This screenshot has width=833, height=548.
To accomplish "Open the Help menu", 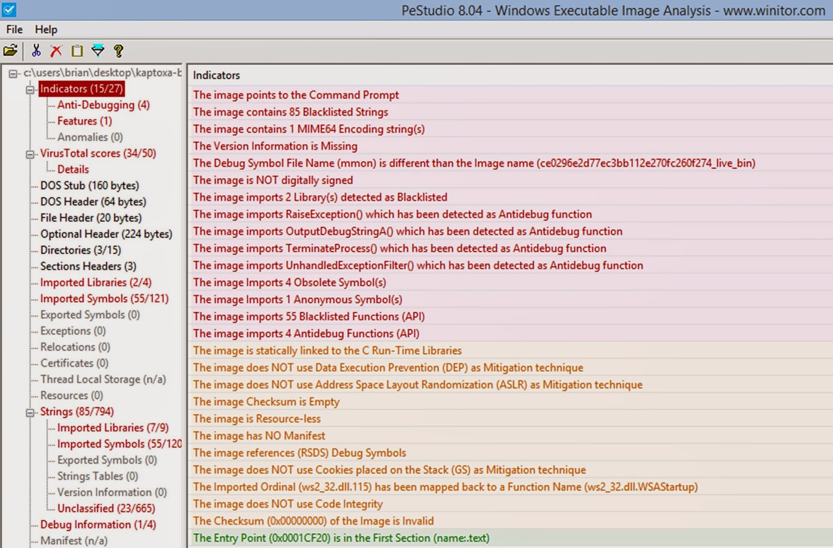I will pyautogui.click(x=46, y=30).
